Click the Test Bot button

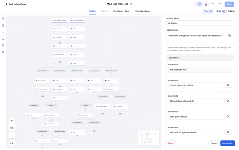(208, 11)
